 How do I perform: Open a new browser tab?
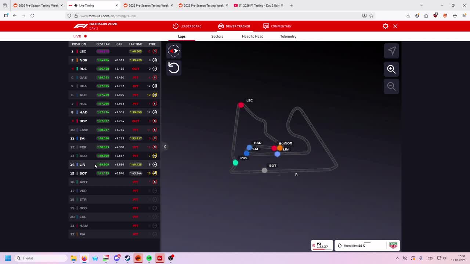pyautogui.click(x=291, y=5)
